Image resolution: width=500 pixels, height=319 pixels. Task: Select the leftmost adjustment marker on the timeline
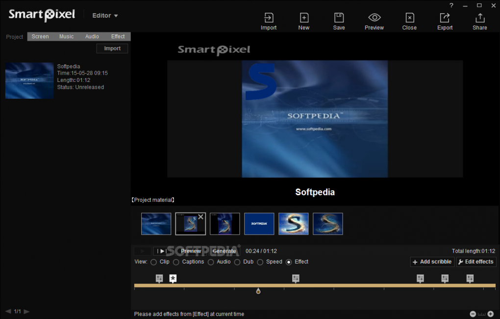(x=159, y=278)
